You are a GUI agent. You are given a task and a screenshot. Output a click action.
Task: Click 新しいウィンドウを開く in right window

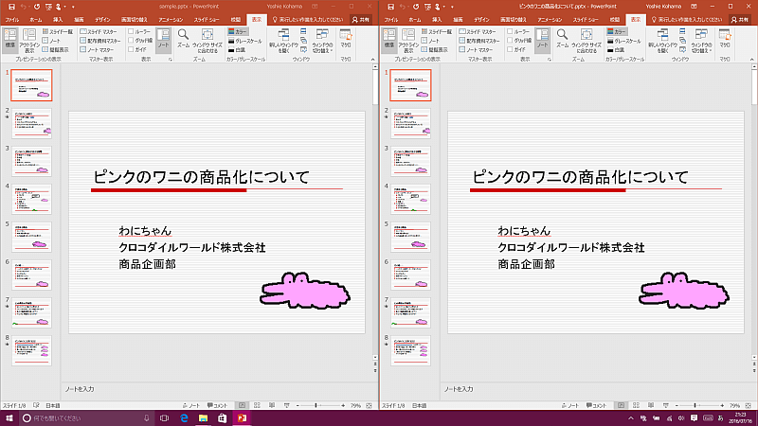pos(662,41)
